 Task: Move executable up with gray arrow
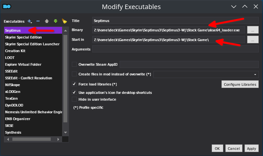pos(47,21)
